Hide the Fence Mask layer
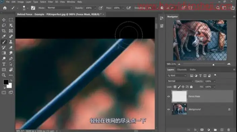237x132 pixels. click(x=168, y=96)
